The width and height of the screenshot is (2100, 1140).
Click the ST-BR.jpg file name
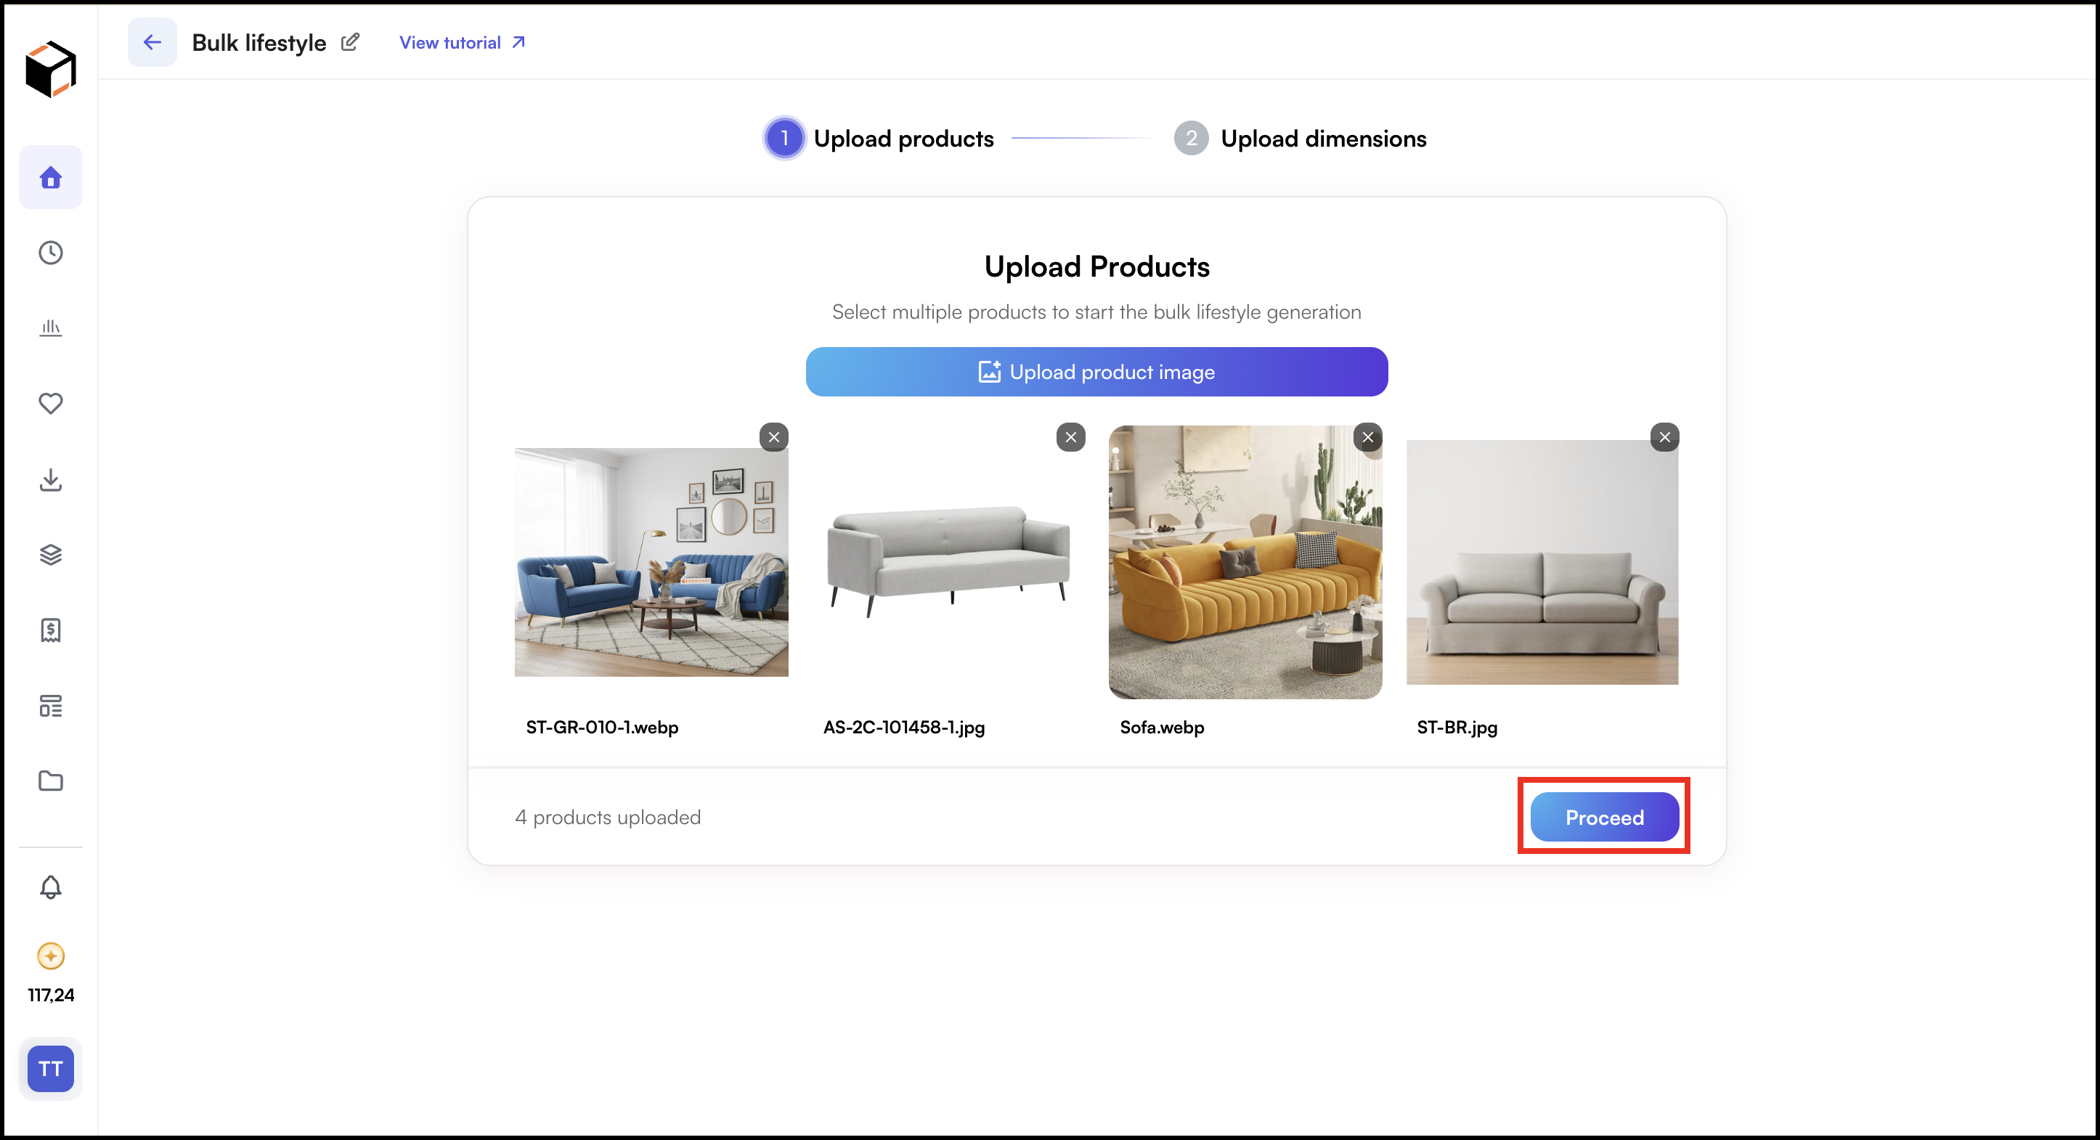coord(1457,728)
